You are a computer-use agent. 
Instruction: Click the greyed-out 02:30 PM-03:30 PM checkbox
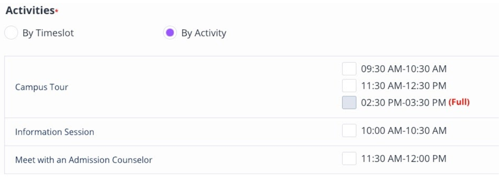(349, 103)
